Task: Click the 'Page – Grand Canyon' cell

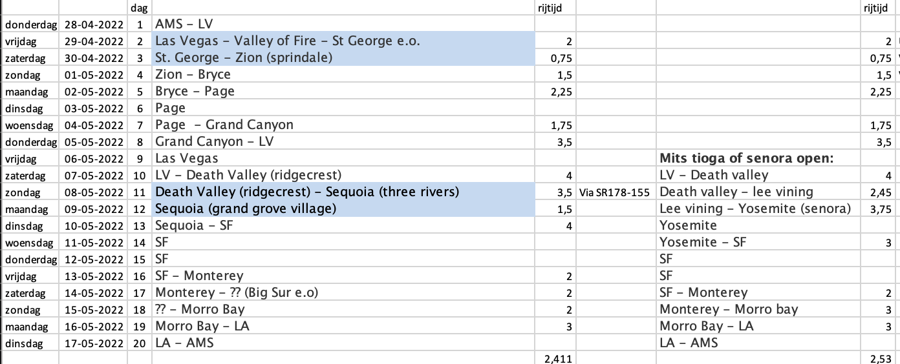Action: (x=224, y=125)
